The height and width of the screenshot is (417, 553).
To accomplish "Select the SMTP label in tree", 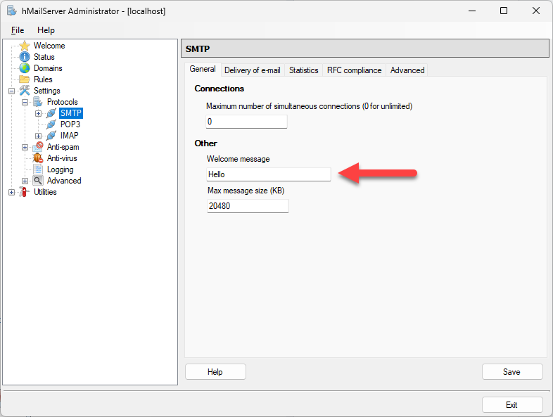I will [71, 113].
